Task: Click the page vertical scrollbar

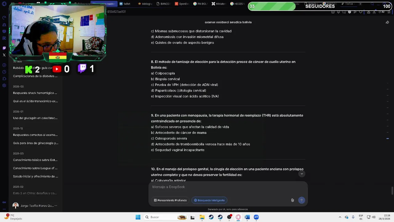Action: (x=392, y=191)
